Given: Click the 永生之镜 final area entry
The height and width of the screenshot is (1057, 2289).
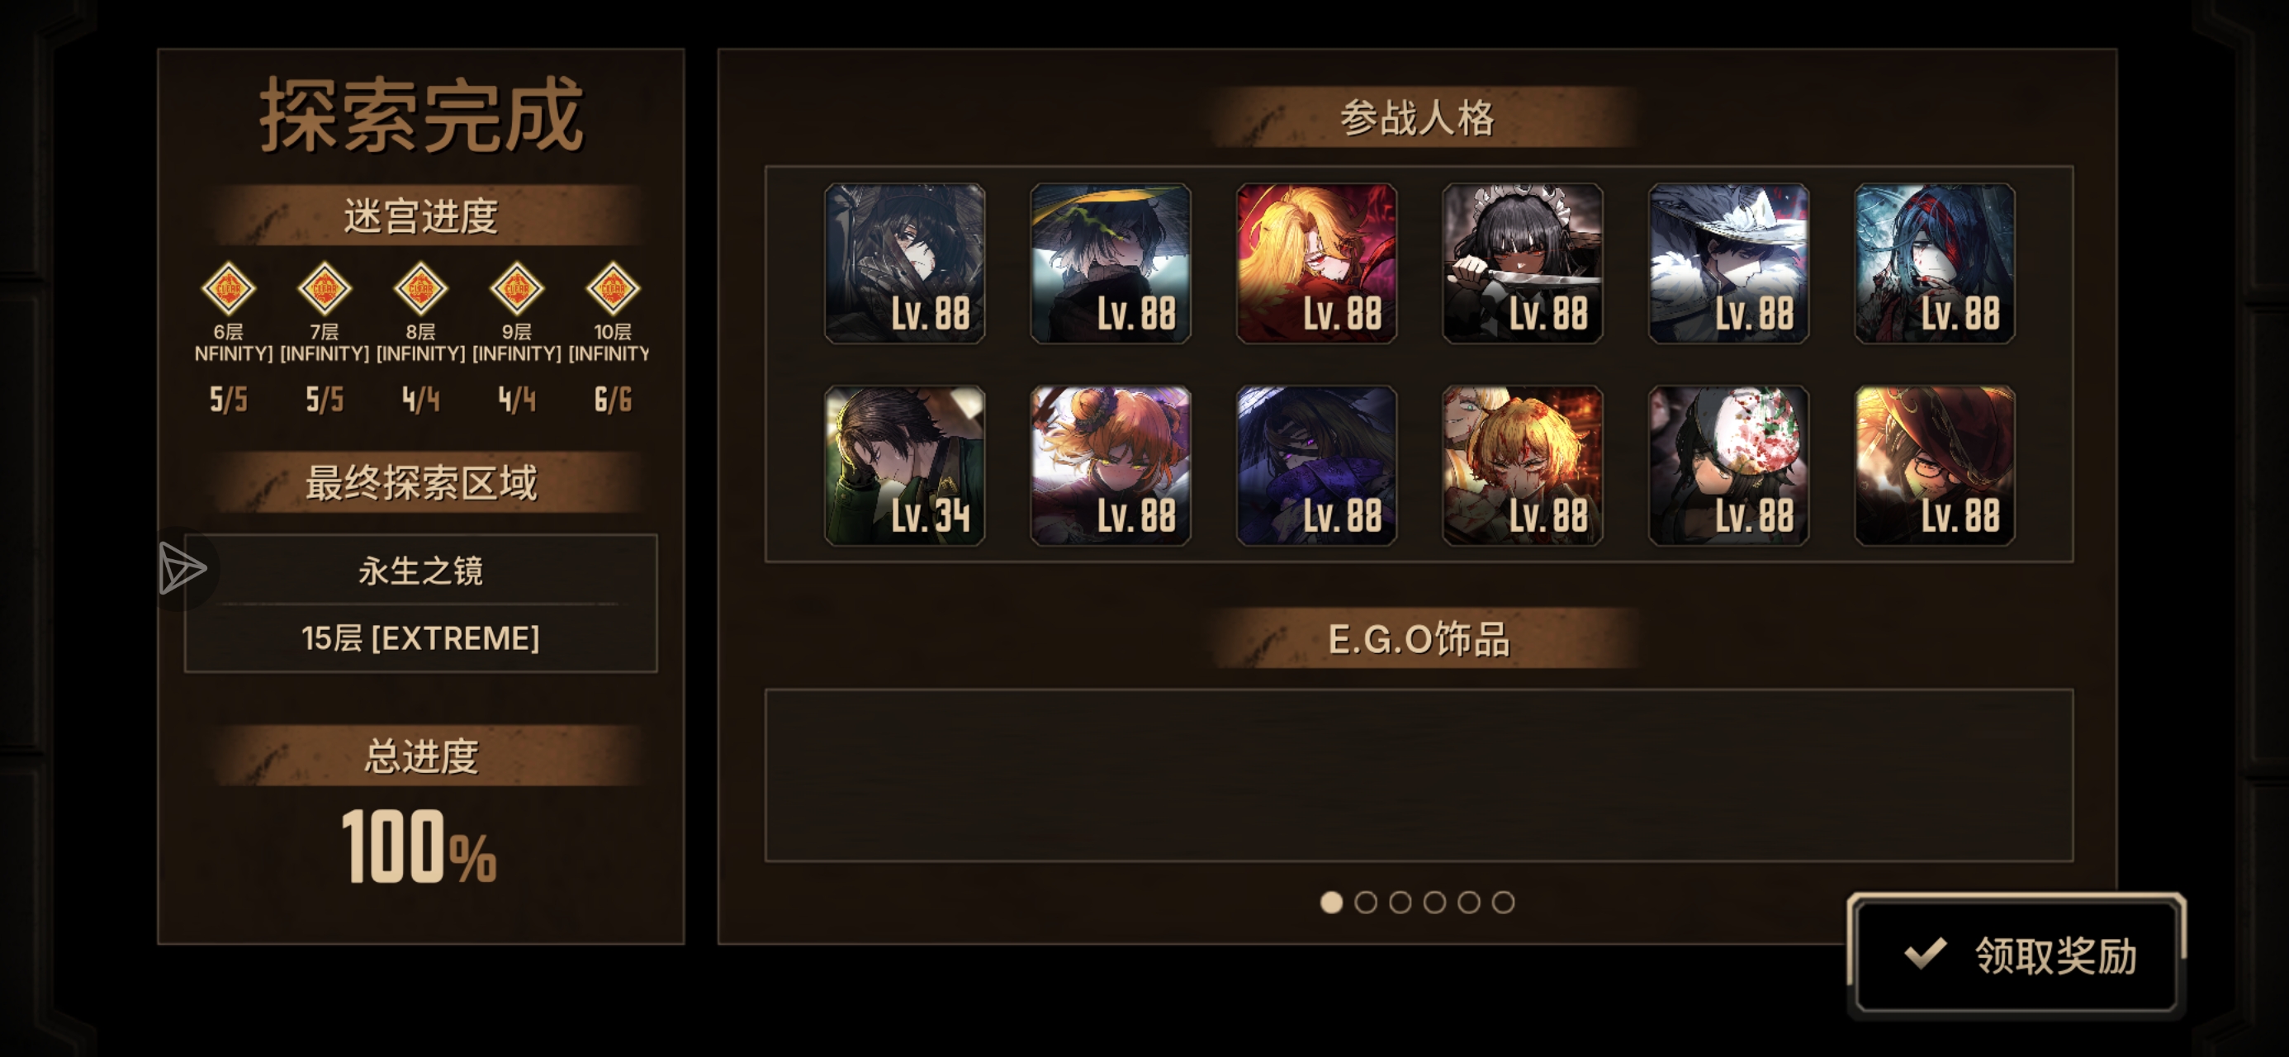Looking at the screenshot, I should (420, 570).
